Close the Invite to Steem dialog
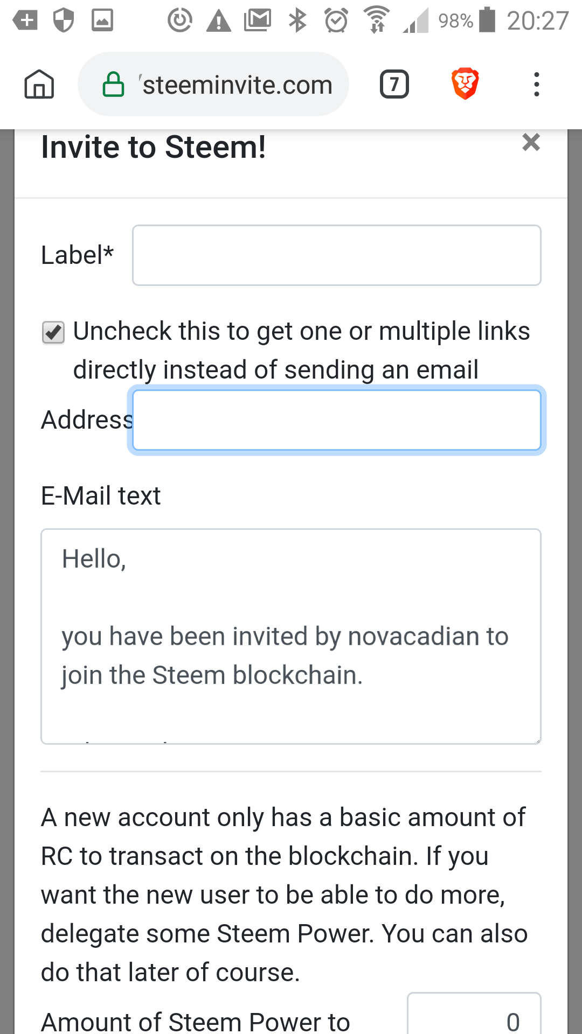Viewport: 582px width, 1034px height. tap(531, 142)
